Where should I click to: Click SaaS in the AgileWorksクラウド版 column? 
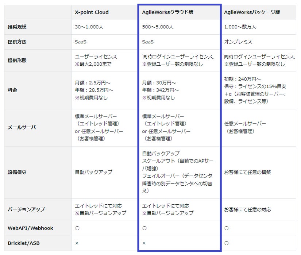(148, 42)
